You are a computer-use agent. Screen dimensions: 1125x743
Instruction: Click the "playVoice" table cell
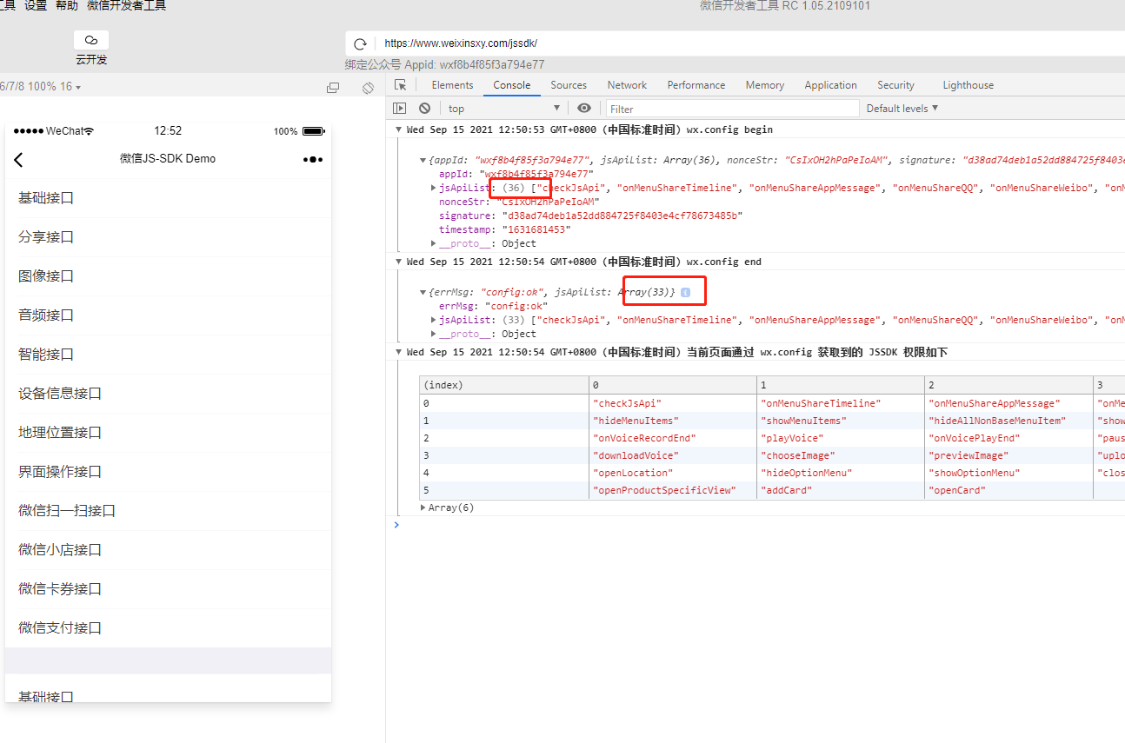(x=841, y=438)
